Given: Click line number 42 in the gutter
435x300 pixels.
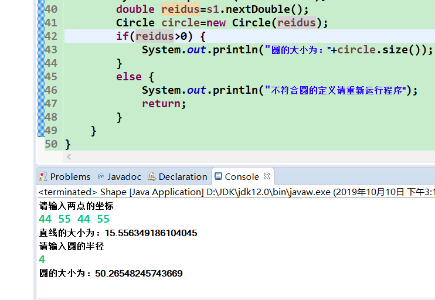Looking at the screenshot, I should tap(51, 36).
